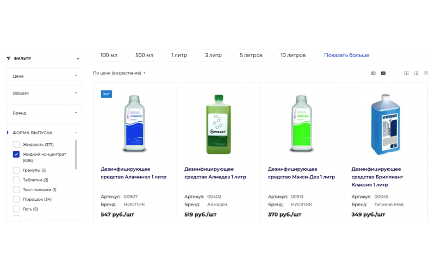Click the dark four-column layout icon
Viewport: 435px width, 272px height.
[x=383, y=73]
